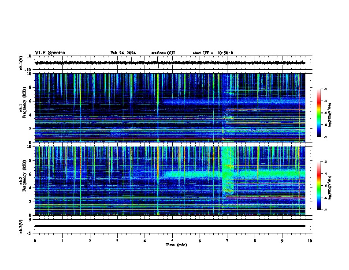349x270 pixels.
Task: Click the ch.3 (V) waveform axis label
Action: click(21, 226)
